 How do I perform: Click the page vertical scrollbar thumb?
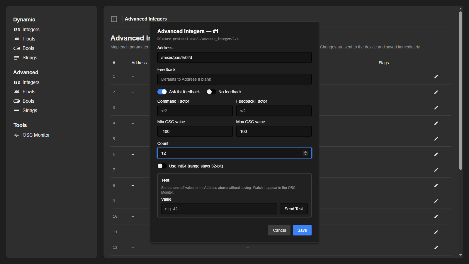coord(460,90)
